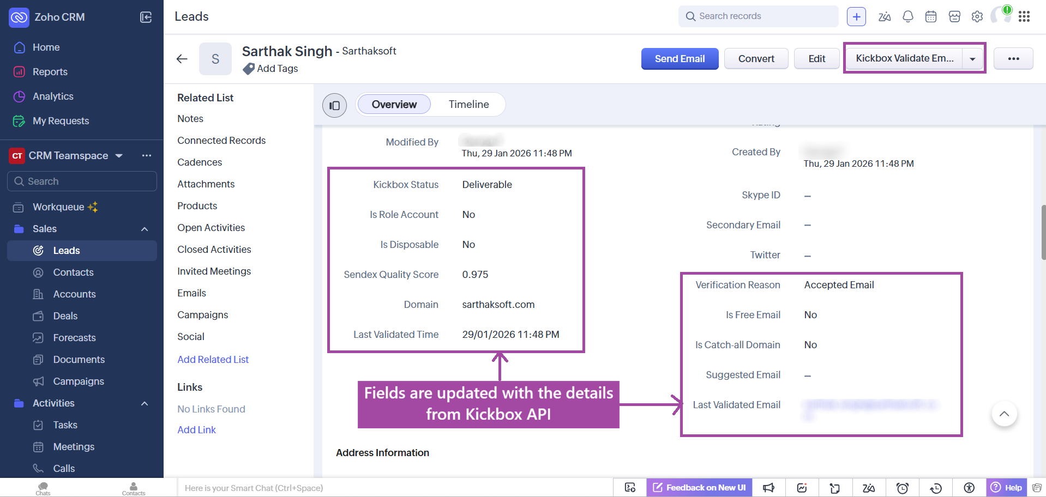Click the Add Tags tag icon
The height and width of the screenshot is (497, 1046).
coord(249,69)
